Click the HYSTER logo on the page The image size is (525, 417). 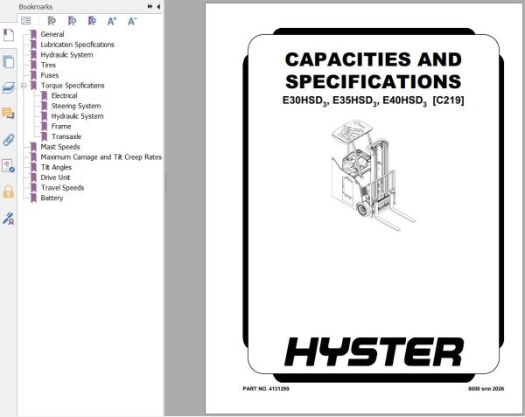374,351
